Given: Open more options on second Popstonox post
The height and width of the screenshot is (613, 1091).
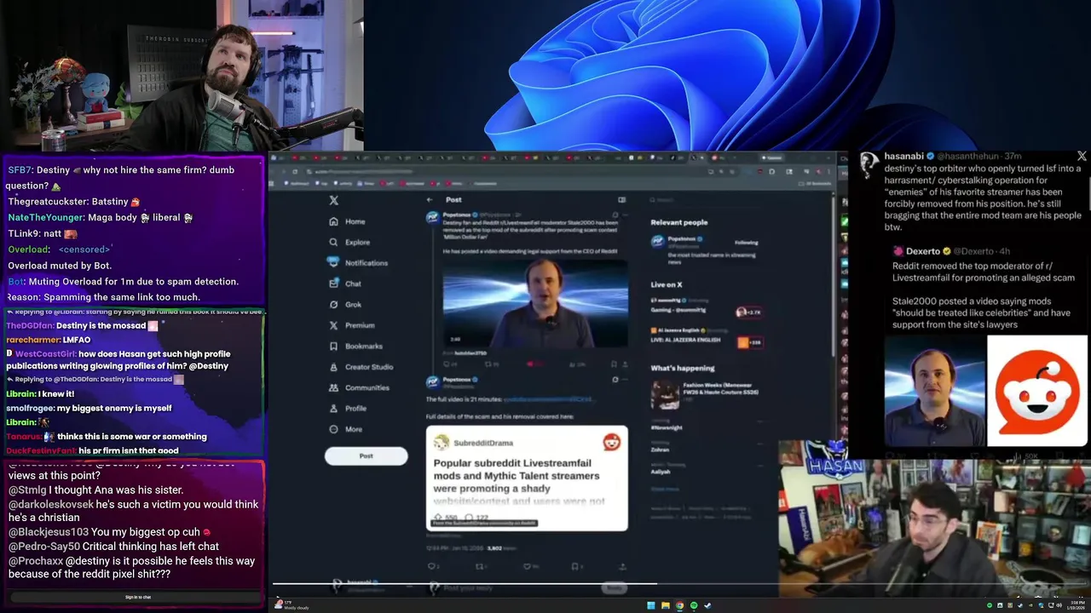Looking at the screenshot, I should (625, 380).
